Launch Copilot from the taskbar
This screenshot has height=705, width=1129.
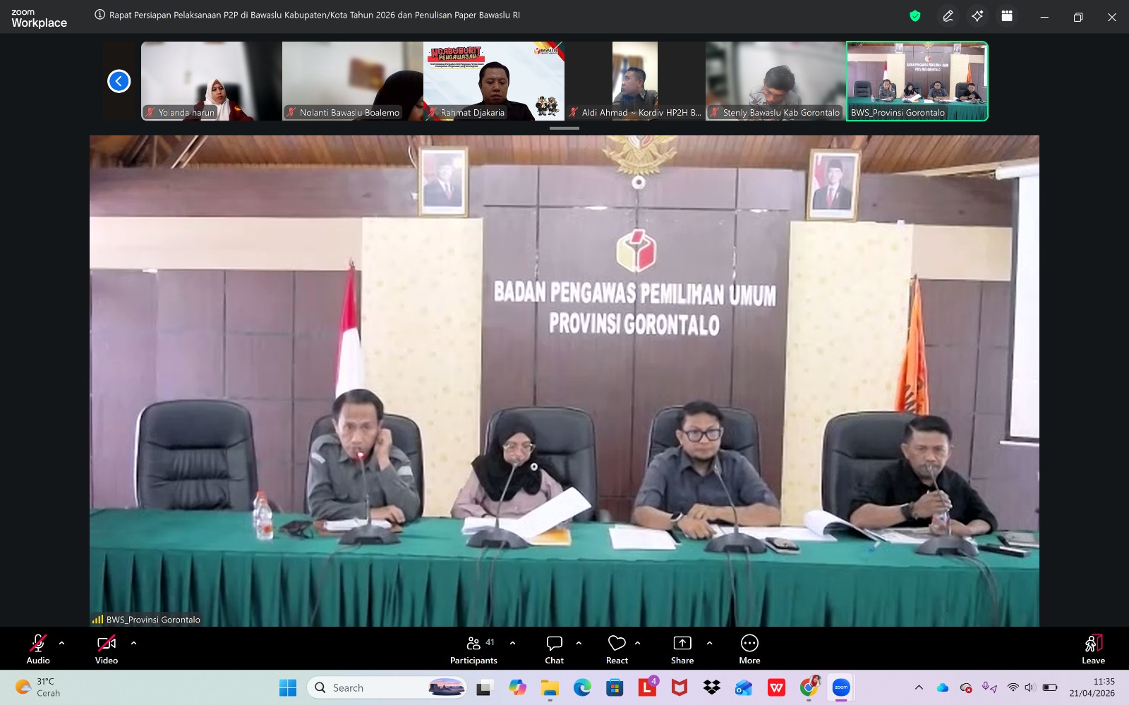tap(517, 687)
